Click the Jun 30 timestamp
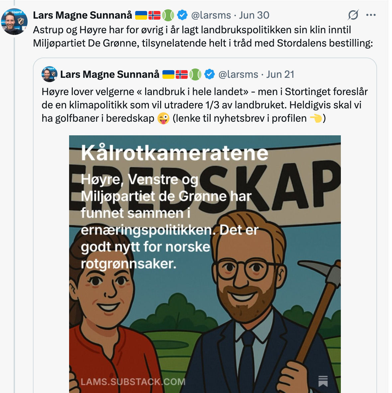The image size is (392, 393). pos(254,15)
